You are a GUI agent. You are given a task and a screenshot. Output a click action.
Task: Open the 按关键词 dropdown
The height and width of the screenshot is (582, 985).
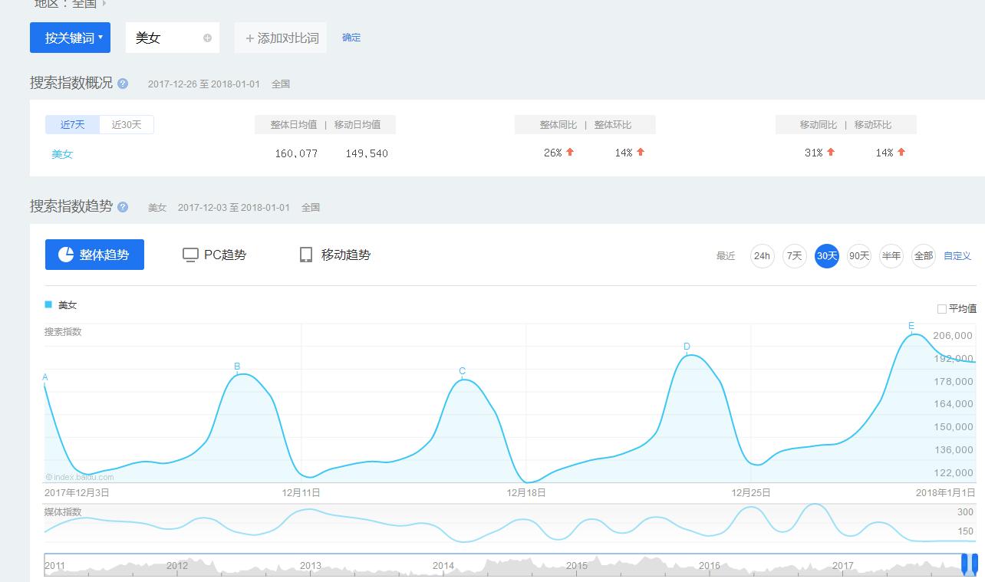click(x=70, y=37)
